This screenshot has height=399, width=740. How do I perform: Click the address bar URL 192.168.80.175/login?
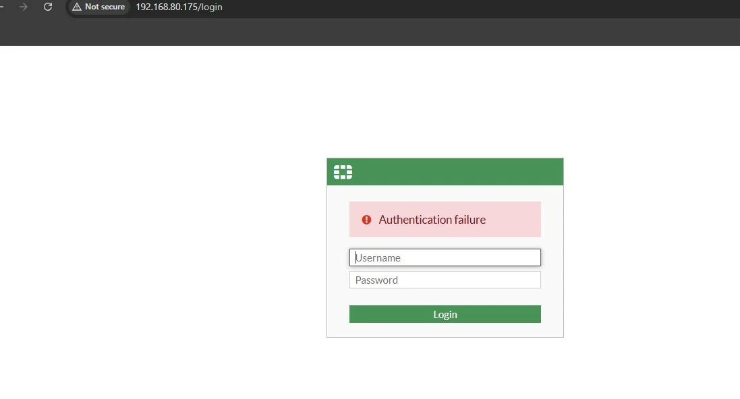point(179,7)
